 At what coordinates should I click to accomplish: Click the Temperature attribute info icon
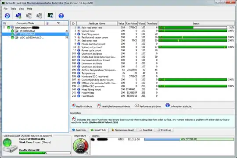coord(79,73)
